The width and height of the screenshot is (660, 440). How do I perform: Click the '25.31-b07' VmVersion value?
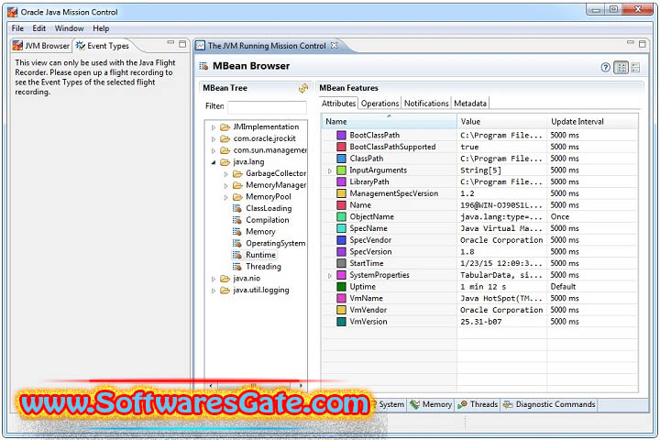click(480, 322)
